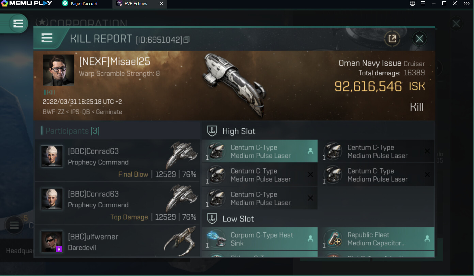
Task: Open the Kill Report hamburger menu
Action: click(47, 38)
